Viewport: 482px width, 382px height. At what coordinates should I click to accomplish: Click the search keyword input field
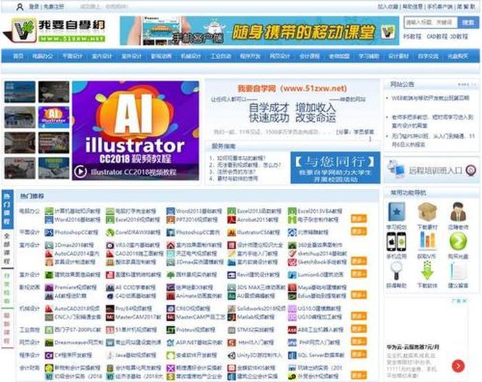[x=431, y=23]
